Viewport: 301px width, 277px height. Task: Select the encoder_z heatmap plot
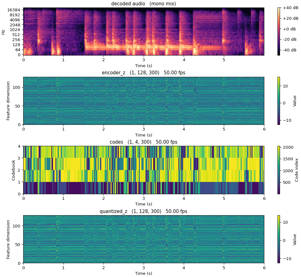click(144, 101)
